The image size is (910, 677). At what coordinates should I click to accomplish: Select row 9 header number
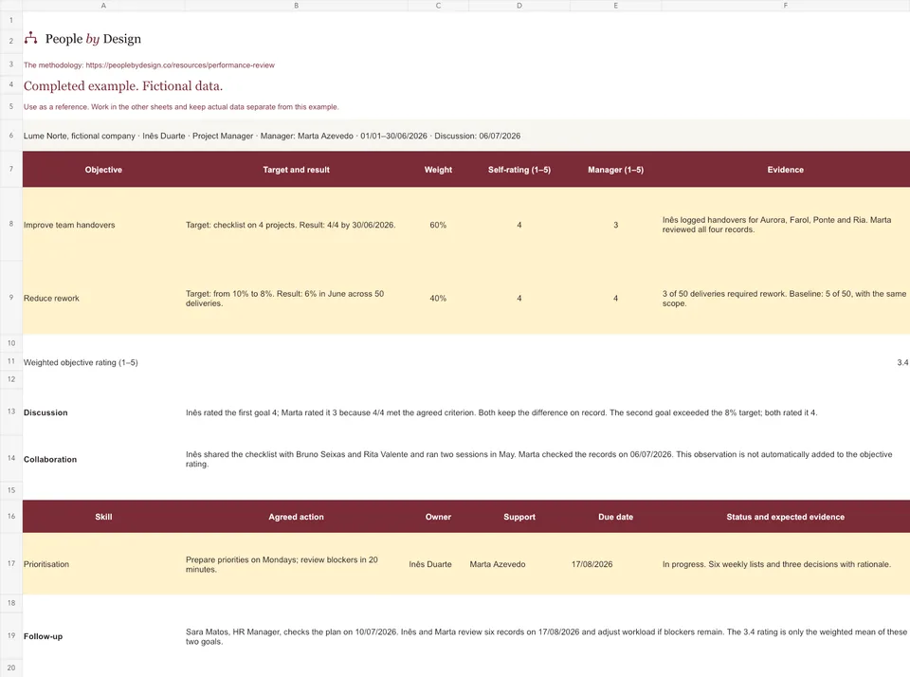click(x=11, y=298)
